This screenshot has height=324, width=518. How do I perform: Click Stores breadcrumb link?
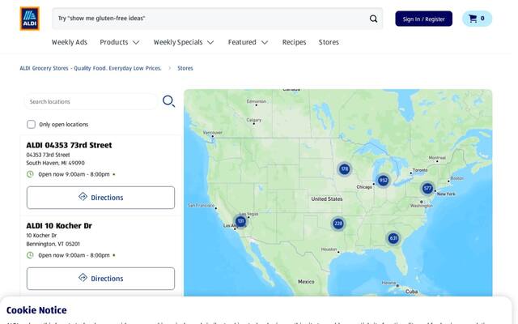click(185, 68)
